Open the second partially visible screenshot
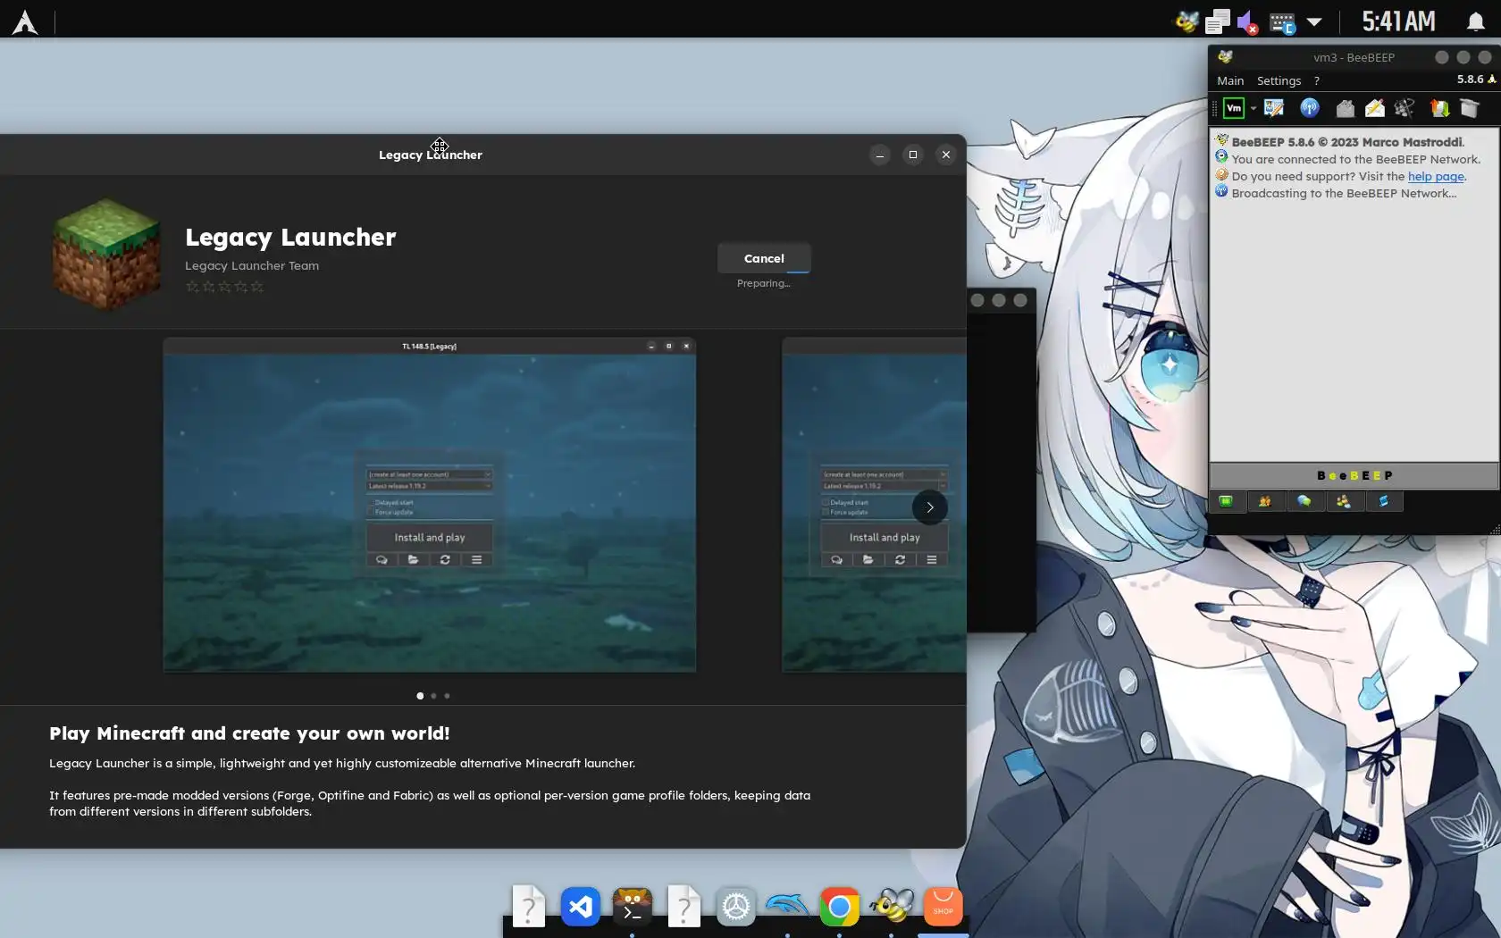This screenshot has height=938, width=1501. tap(874, 505)
